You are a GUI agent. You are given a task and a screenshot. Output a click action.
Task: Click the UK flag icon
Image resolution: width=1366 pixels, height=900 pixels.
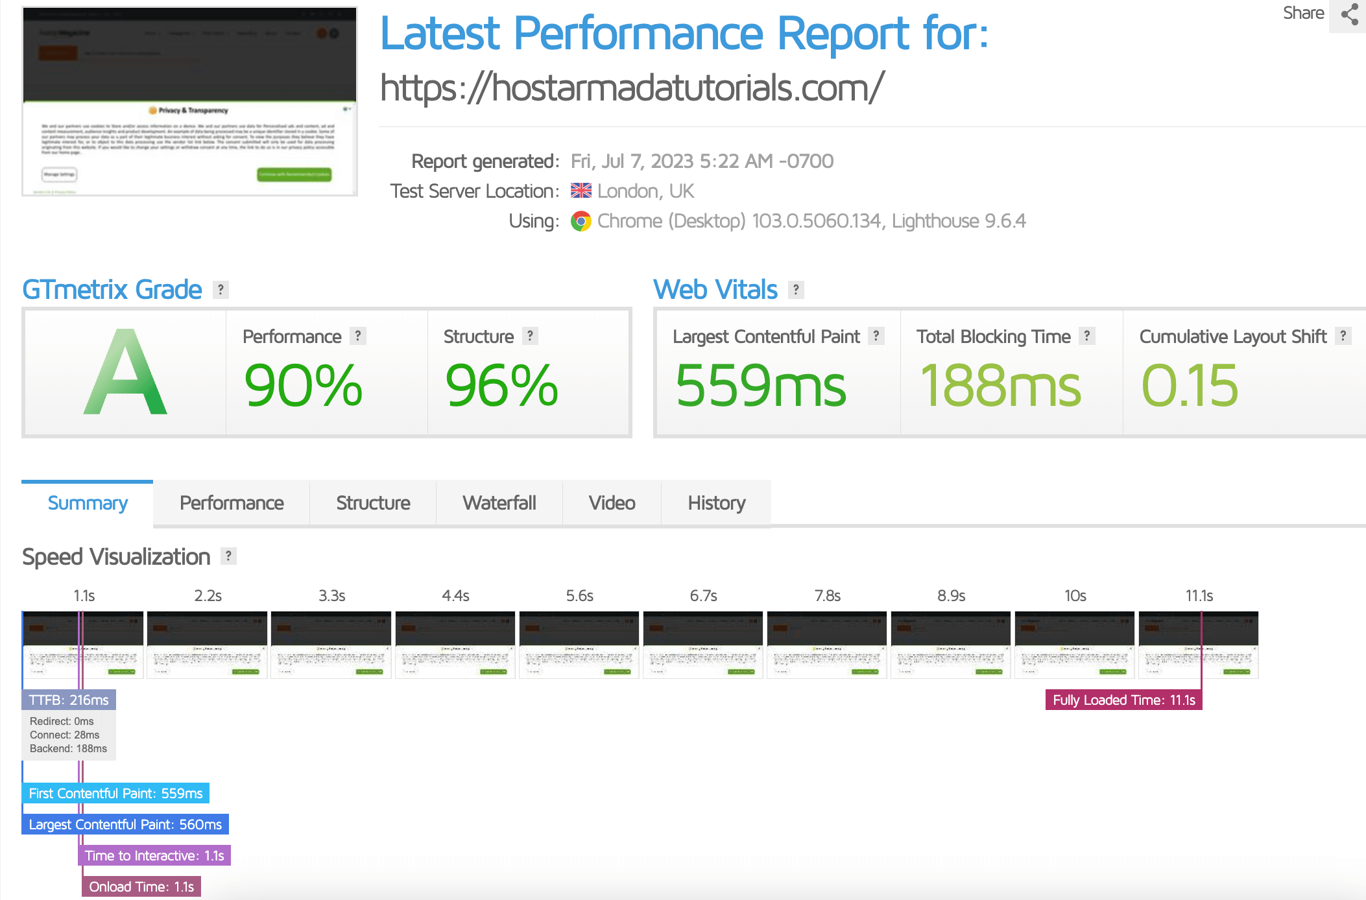point(581,191)
